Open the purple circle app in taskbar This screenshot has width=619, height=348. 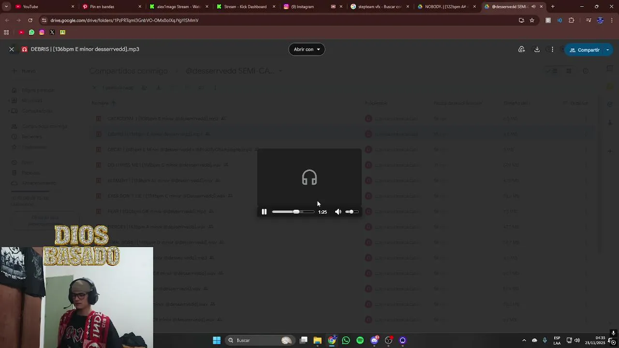pos(402,340)
